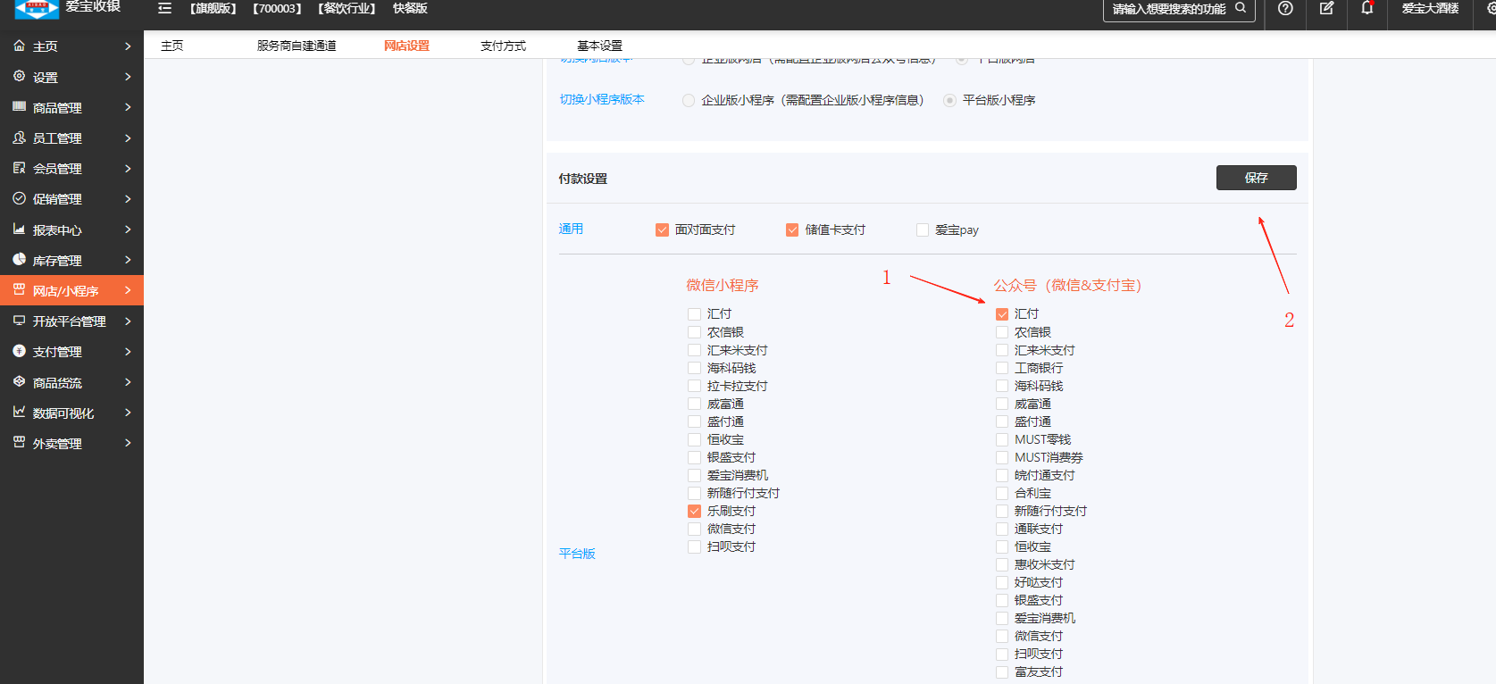This screenshot has height=684, width=1496.
Task: Click the function search input field
Action: 1179,9
